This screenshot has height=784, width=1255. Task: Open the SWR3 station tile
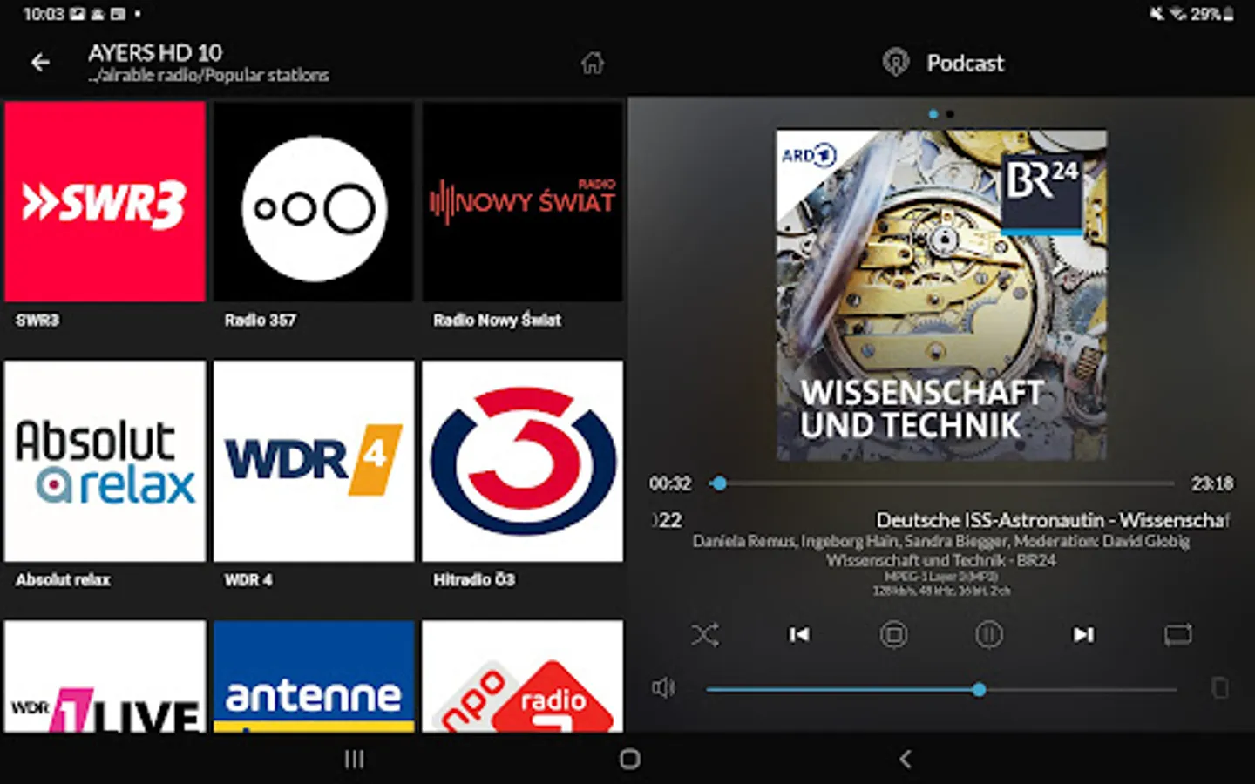coord(105,201)
